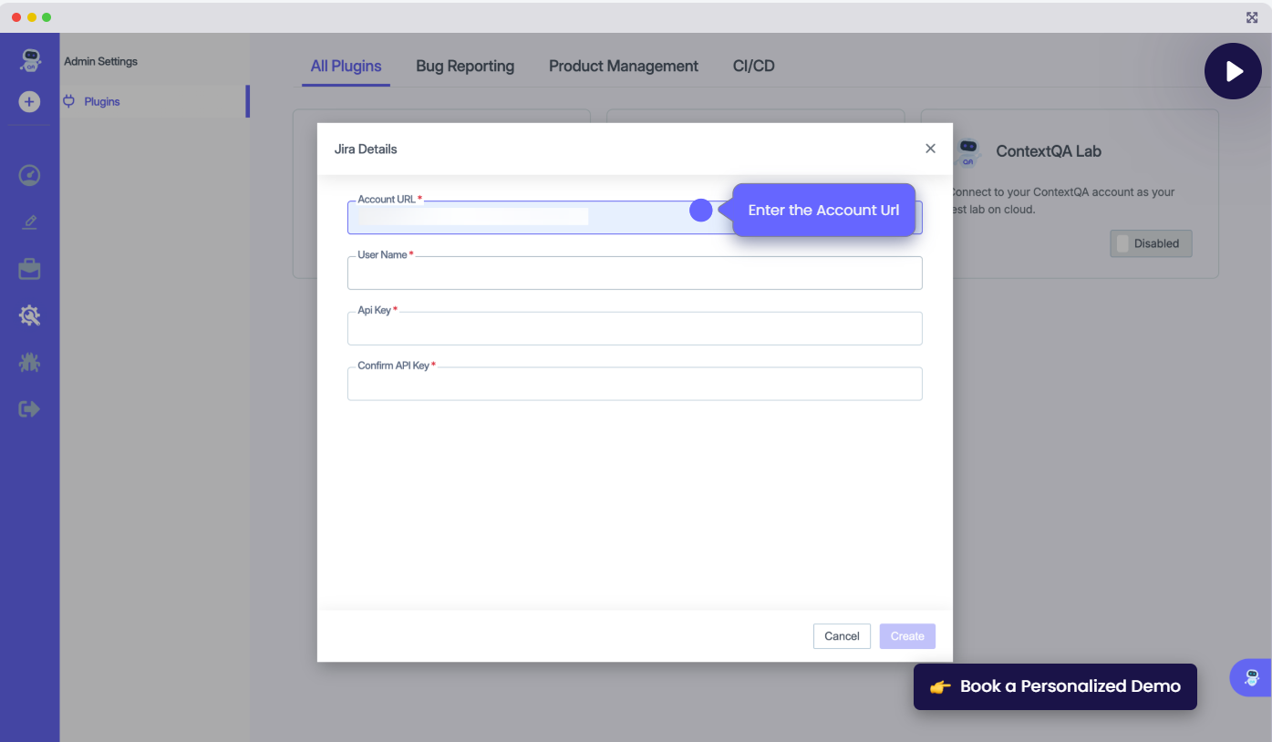Click the User Name input field
1272x742 pixels.
coord(635,274)
